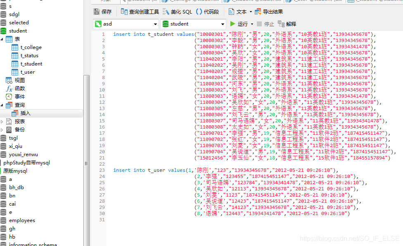This screenshot has width=403, height=246.
Task: Click the Save (保存) disk icon
Action: [97, 12]
